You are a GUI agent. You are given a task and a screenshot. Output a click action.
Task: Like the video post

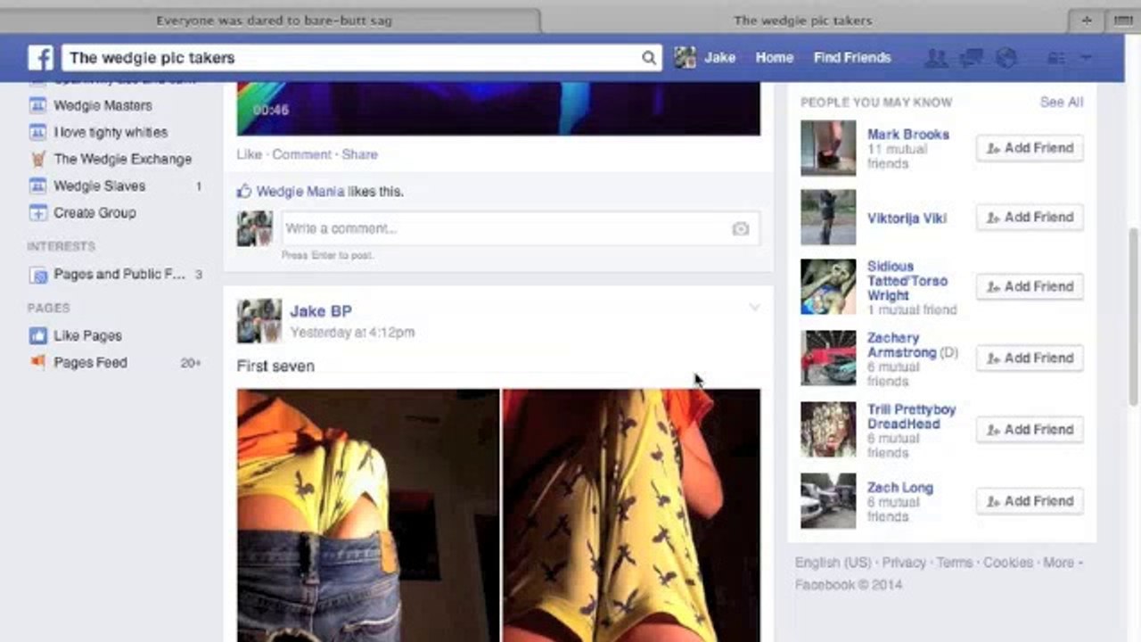coord(249,154)
